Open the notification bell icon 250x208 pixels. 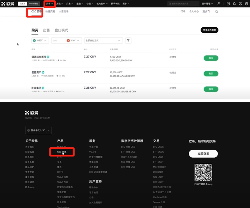pos(234,4)
